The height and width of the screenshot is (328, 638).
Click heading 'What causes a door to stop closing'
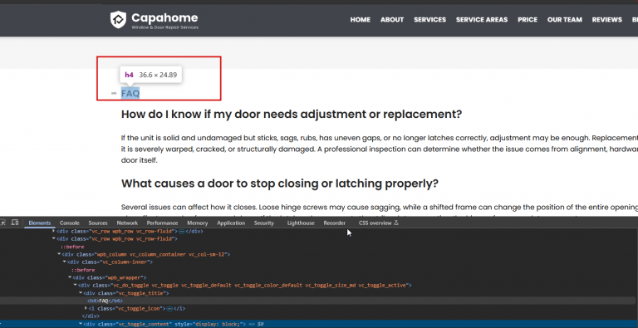click(x=280, y=184)
